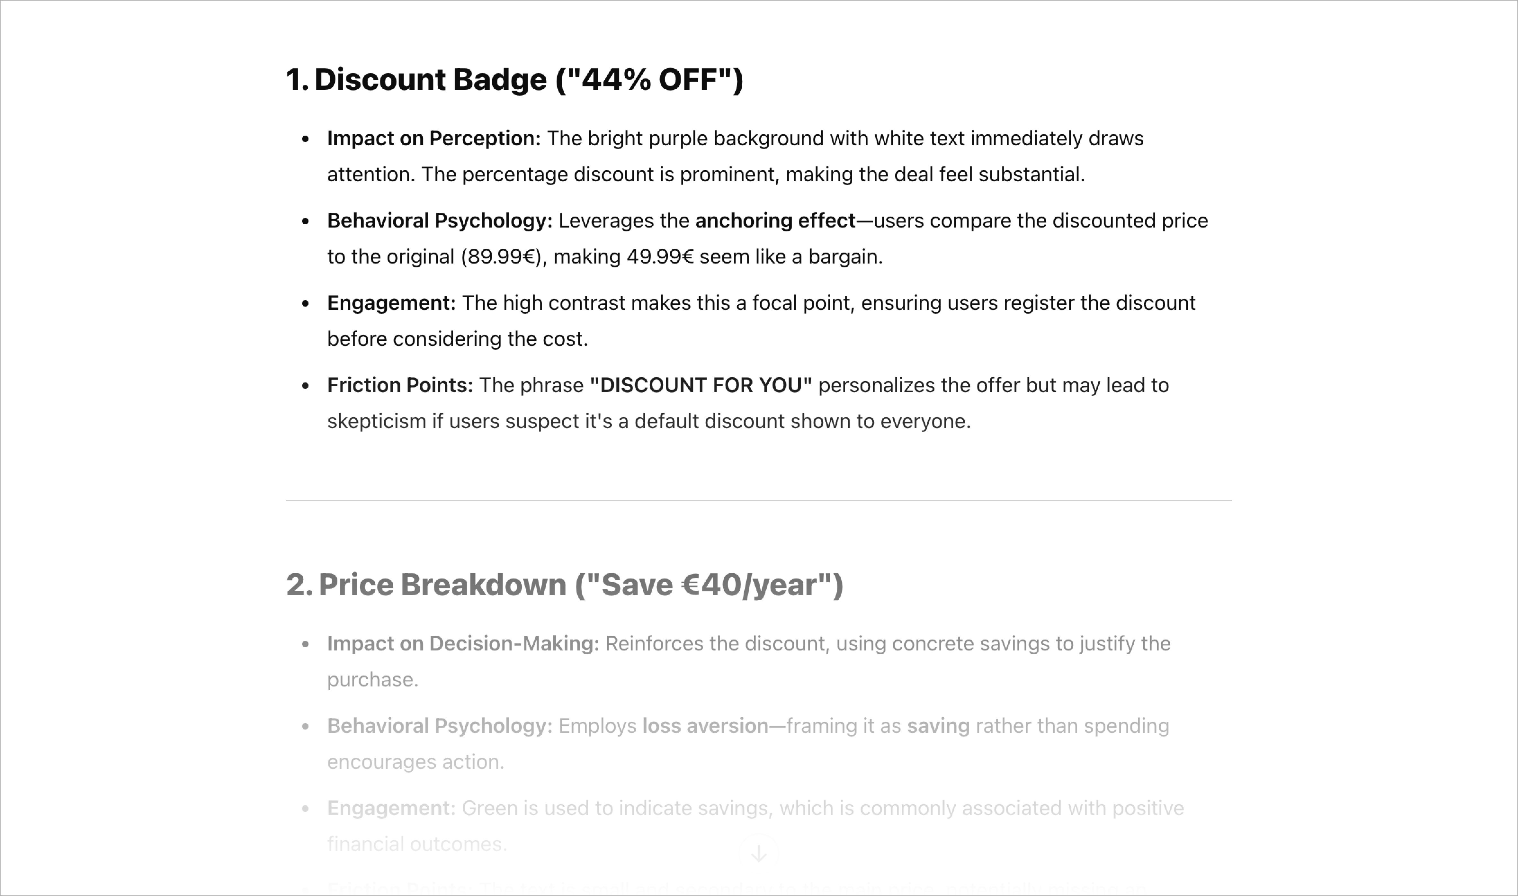The image size is (1518, 896).
Task: Click the "1. Discount Badge" heading
Action: point(514,80)
